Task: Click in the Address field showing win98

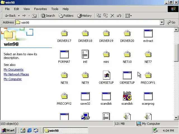Action: pos(88,22)
